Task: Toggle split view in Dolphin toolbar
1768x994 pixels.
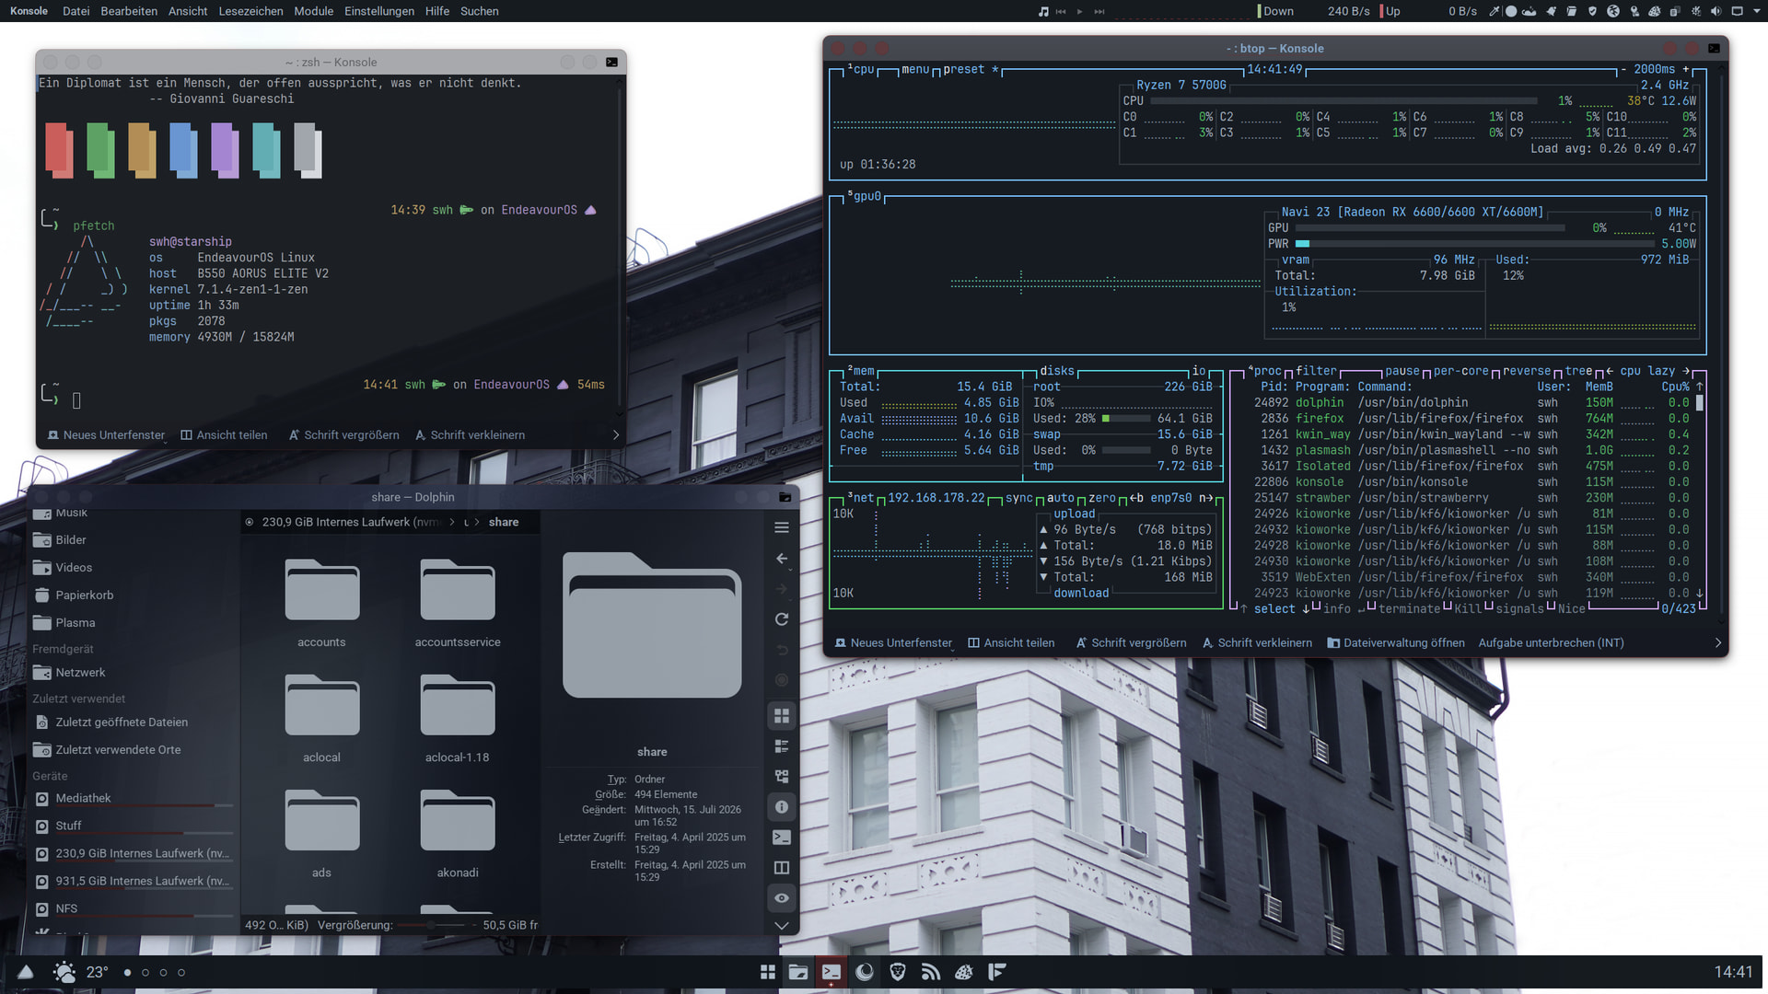Action: (x=782, y=868)
